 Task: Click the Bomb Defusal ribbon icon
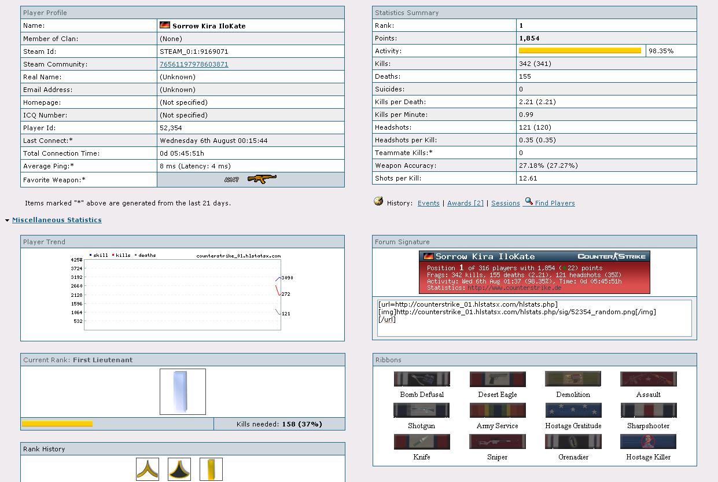point(422,380)
